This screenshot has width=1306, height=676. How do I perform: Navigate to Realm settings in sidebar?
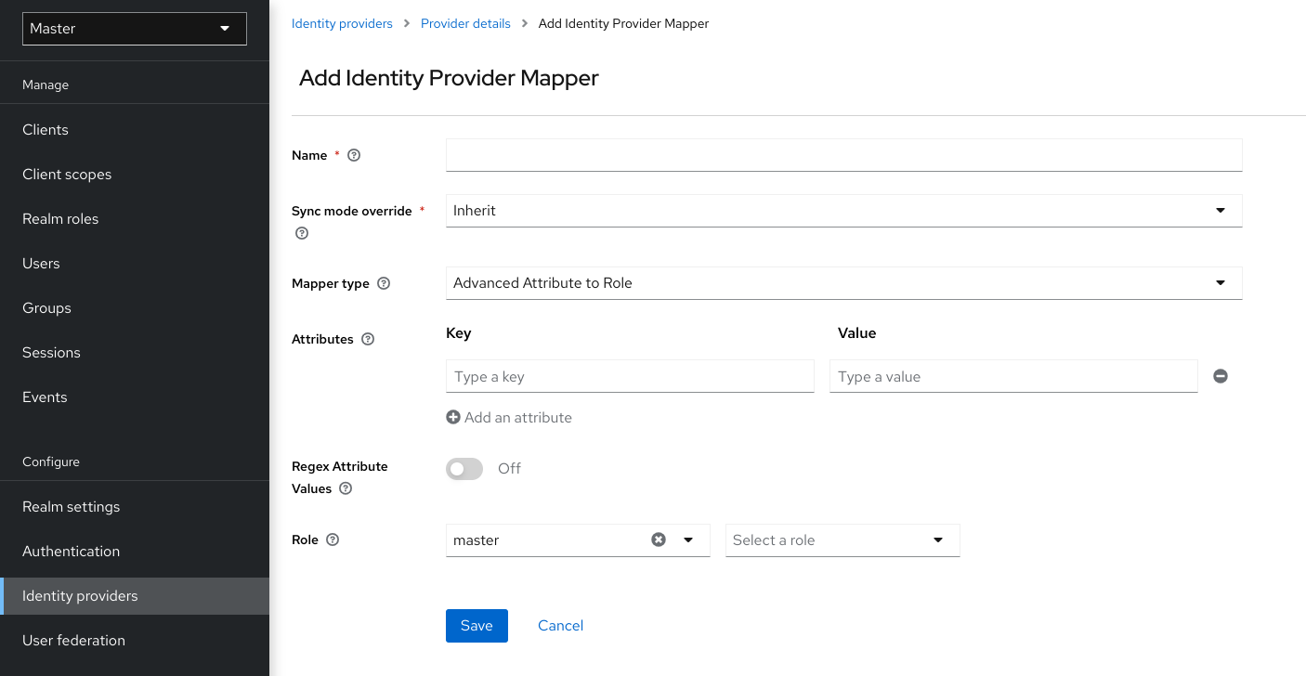(71, 506)
